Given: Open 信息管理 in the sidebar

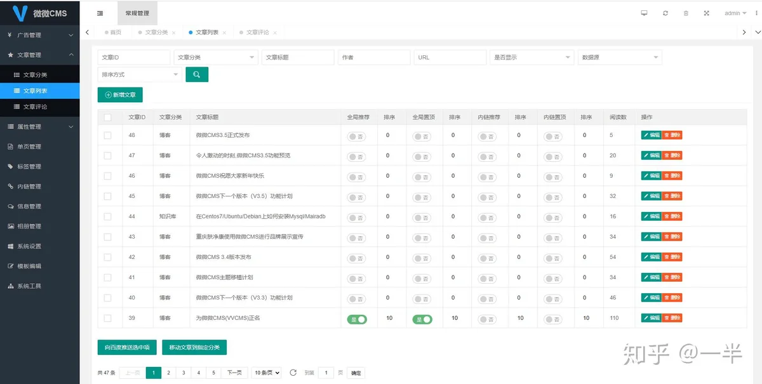Looking at the screenshot, I should pyautogui.click(x=39, y=206).
